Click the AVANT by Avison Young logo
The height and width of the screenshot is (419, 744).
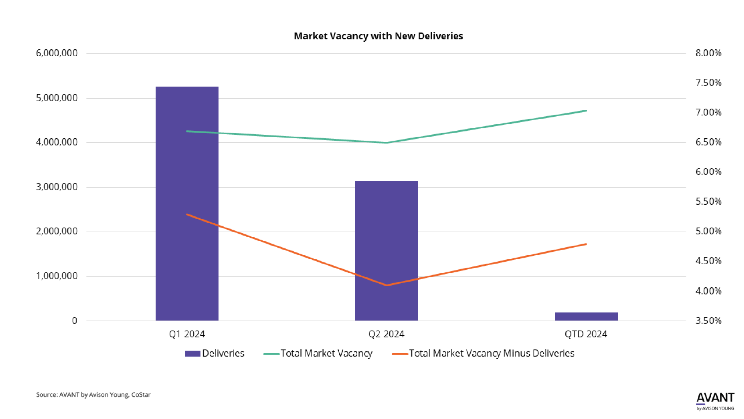point(715,402)
